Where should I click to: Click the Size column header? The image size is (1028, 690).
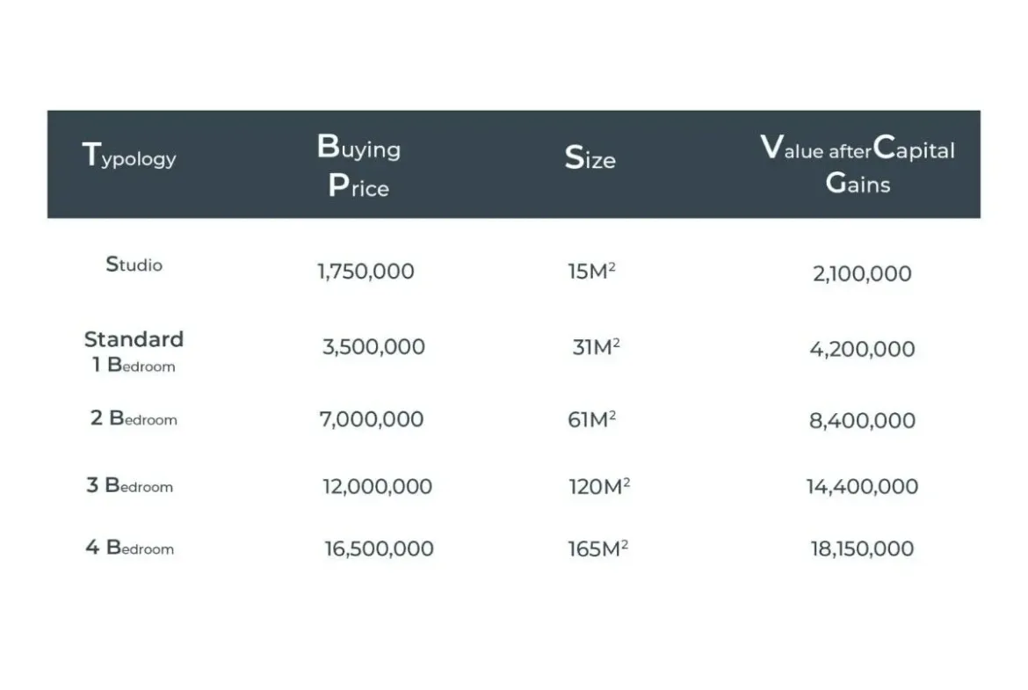[x=590, y=158]
